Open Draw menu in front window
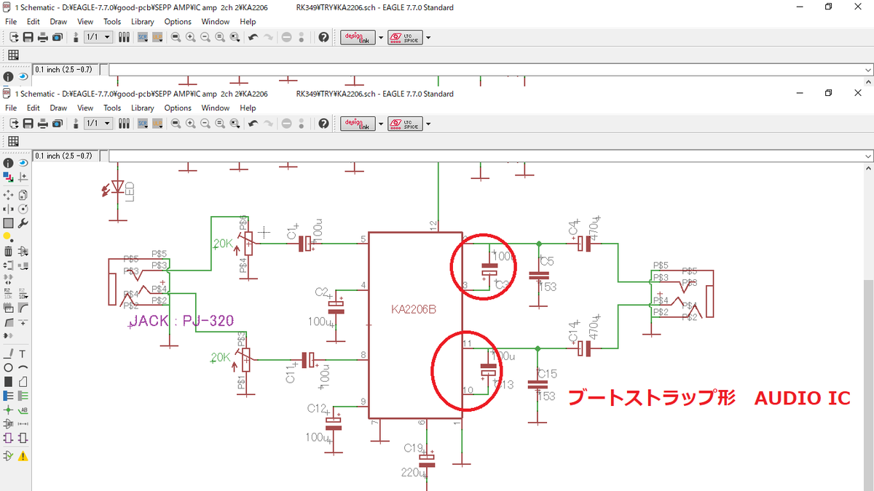874x491 pixels. pyautogui.click(x=58, y=108)
